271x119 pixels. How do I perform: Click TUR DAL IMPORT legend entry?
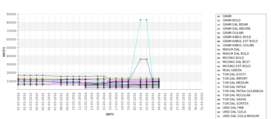(235, 79)
